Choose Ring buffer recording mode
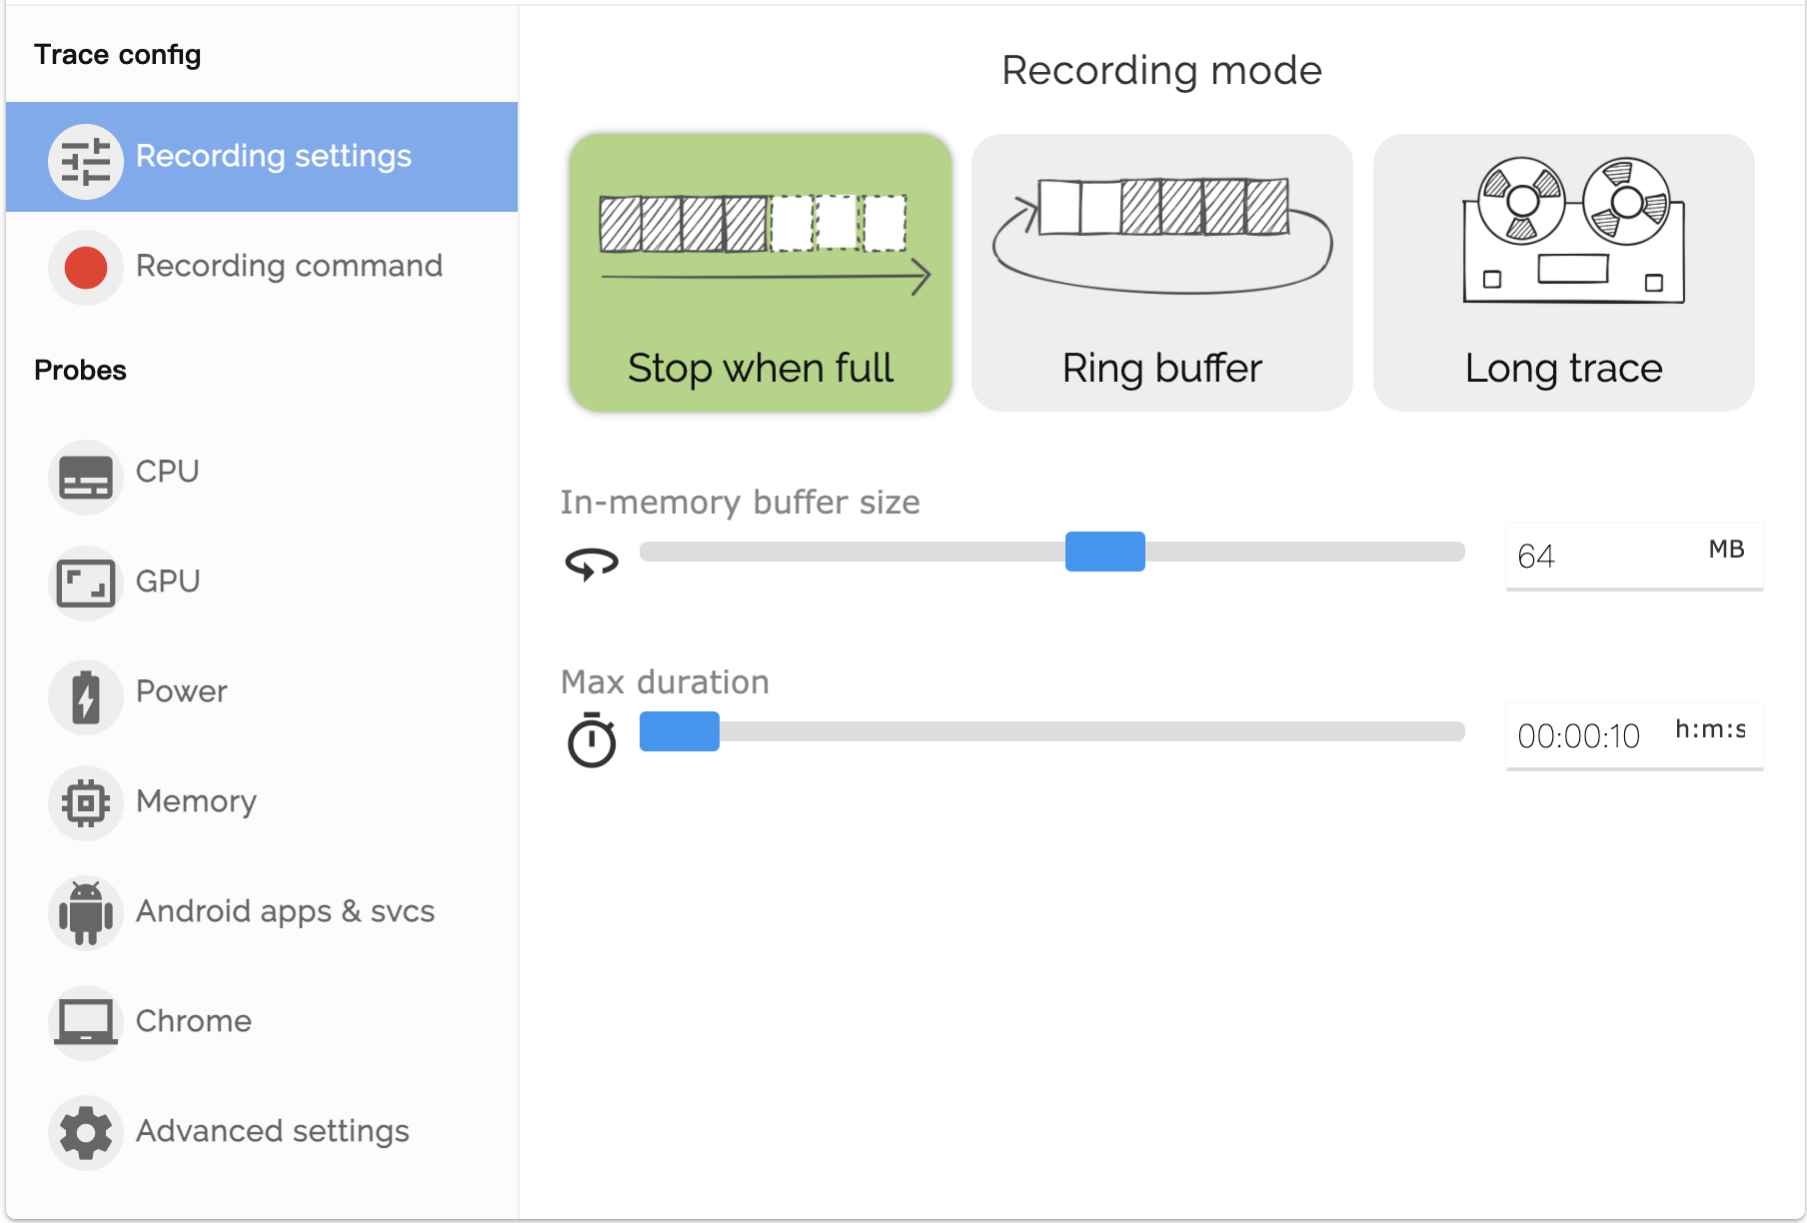Viewport: 1807px width, 1223px height. point(1162,272)
